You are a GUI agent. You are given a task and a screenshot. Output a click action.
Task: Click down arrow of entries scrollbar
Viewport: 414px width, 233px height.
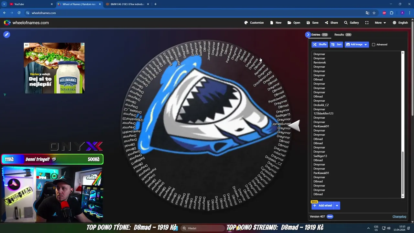(403, 196)
